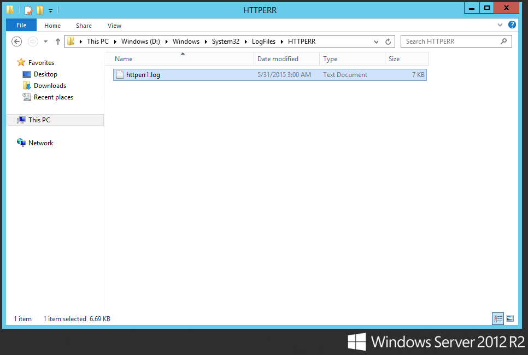Click the New Folder icon in title bar
The width and height of the screenshot is (528, 355).
[x=40, y=10]
